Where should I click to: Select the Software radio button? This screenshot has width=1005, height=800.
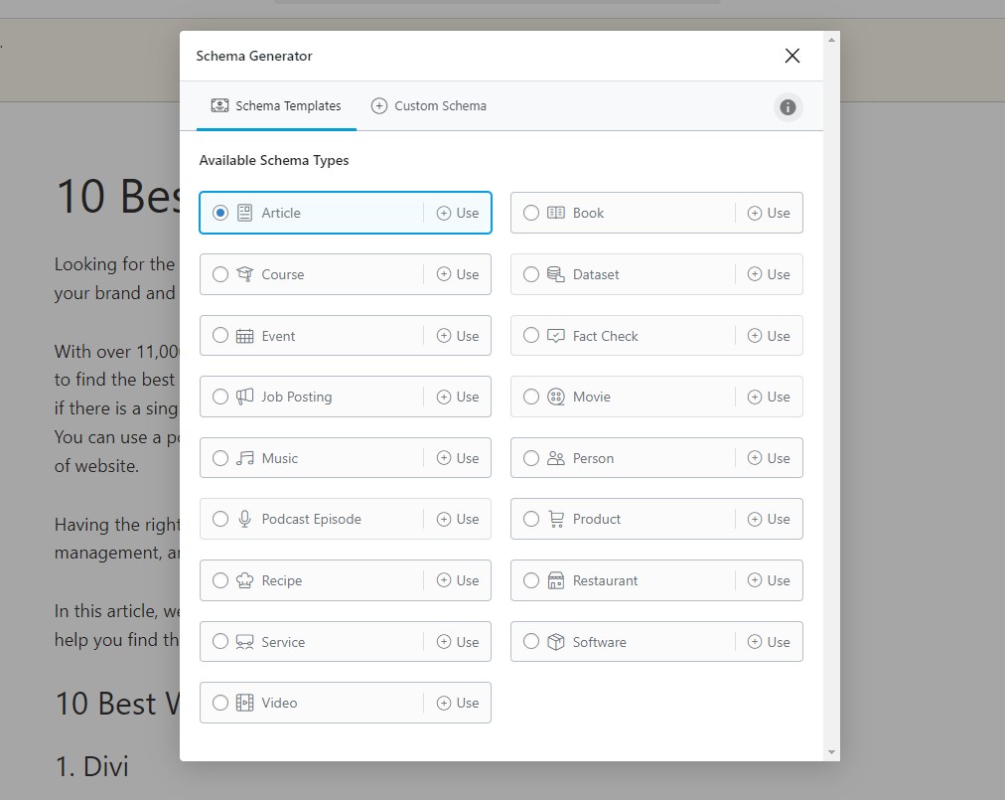coord(531,642)
